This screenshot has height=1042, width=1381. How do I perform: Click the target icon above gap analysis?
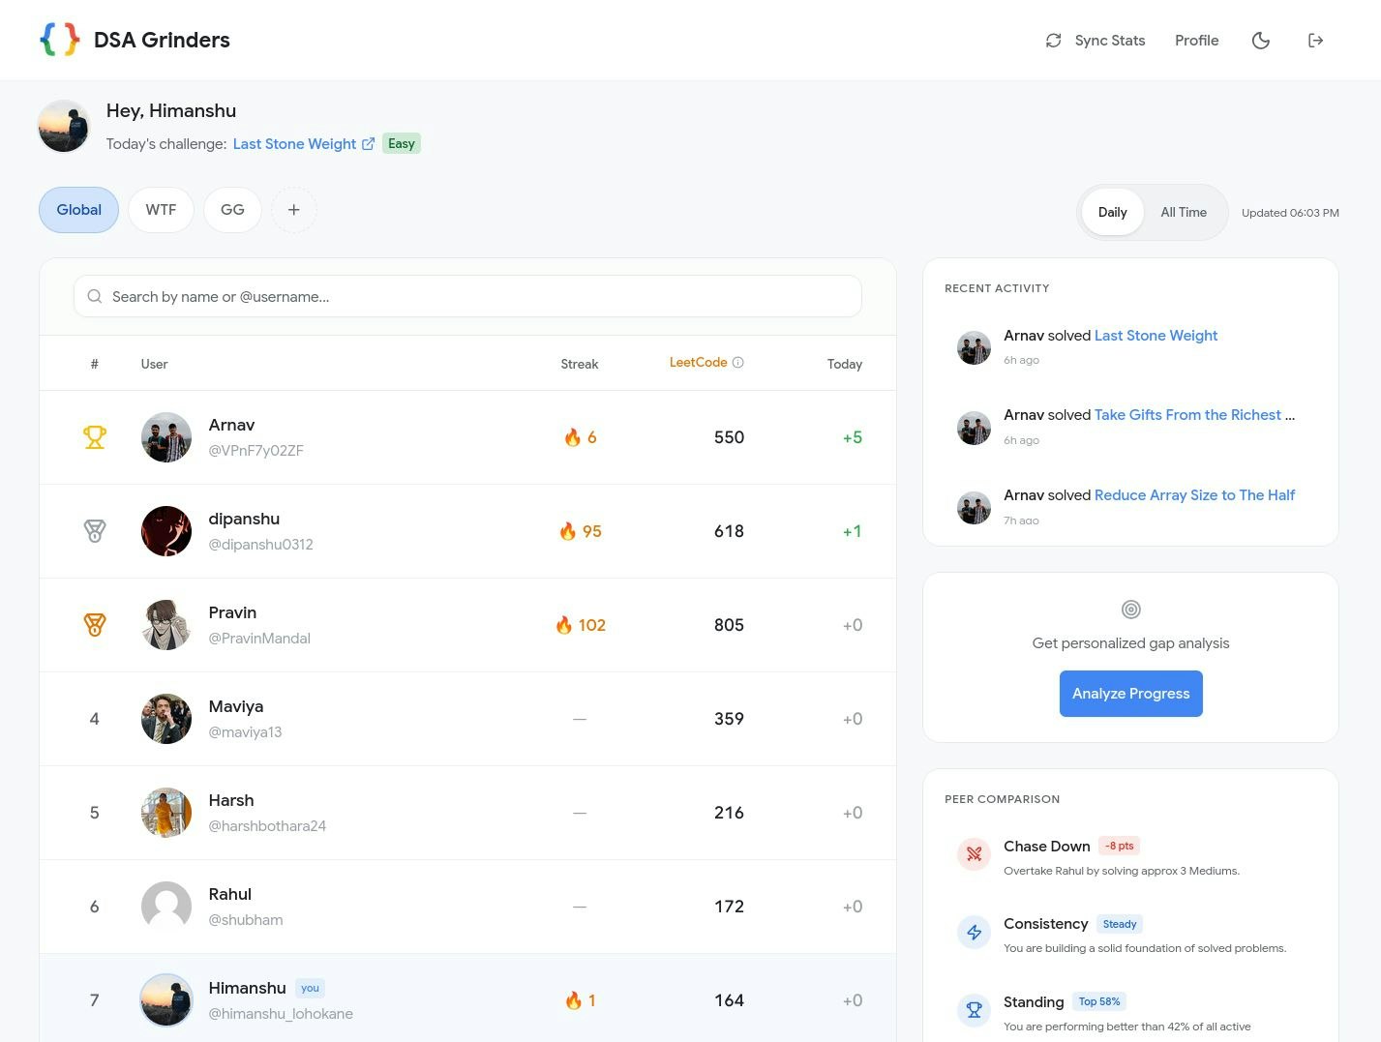coord(1130,610)
